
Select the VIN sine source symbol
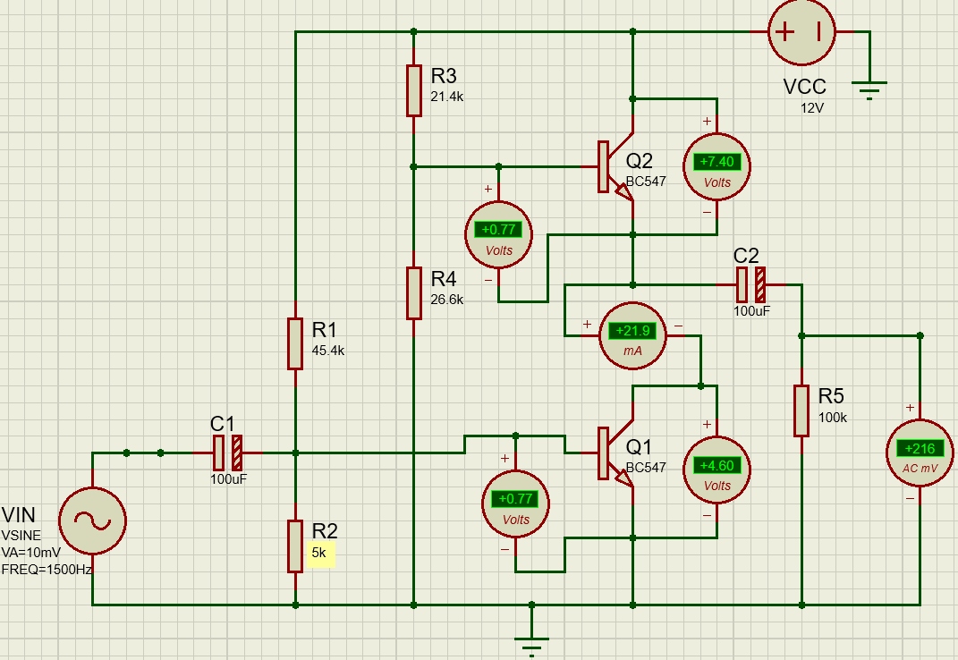pyautogui.click(x=92, y=521)
